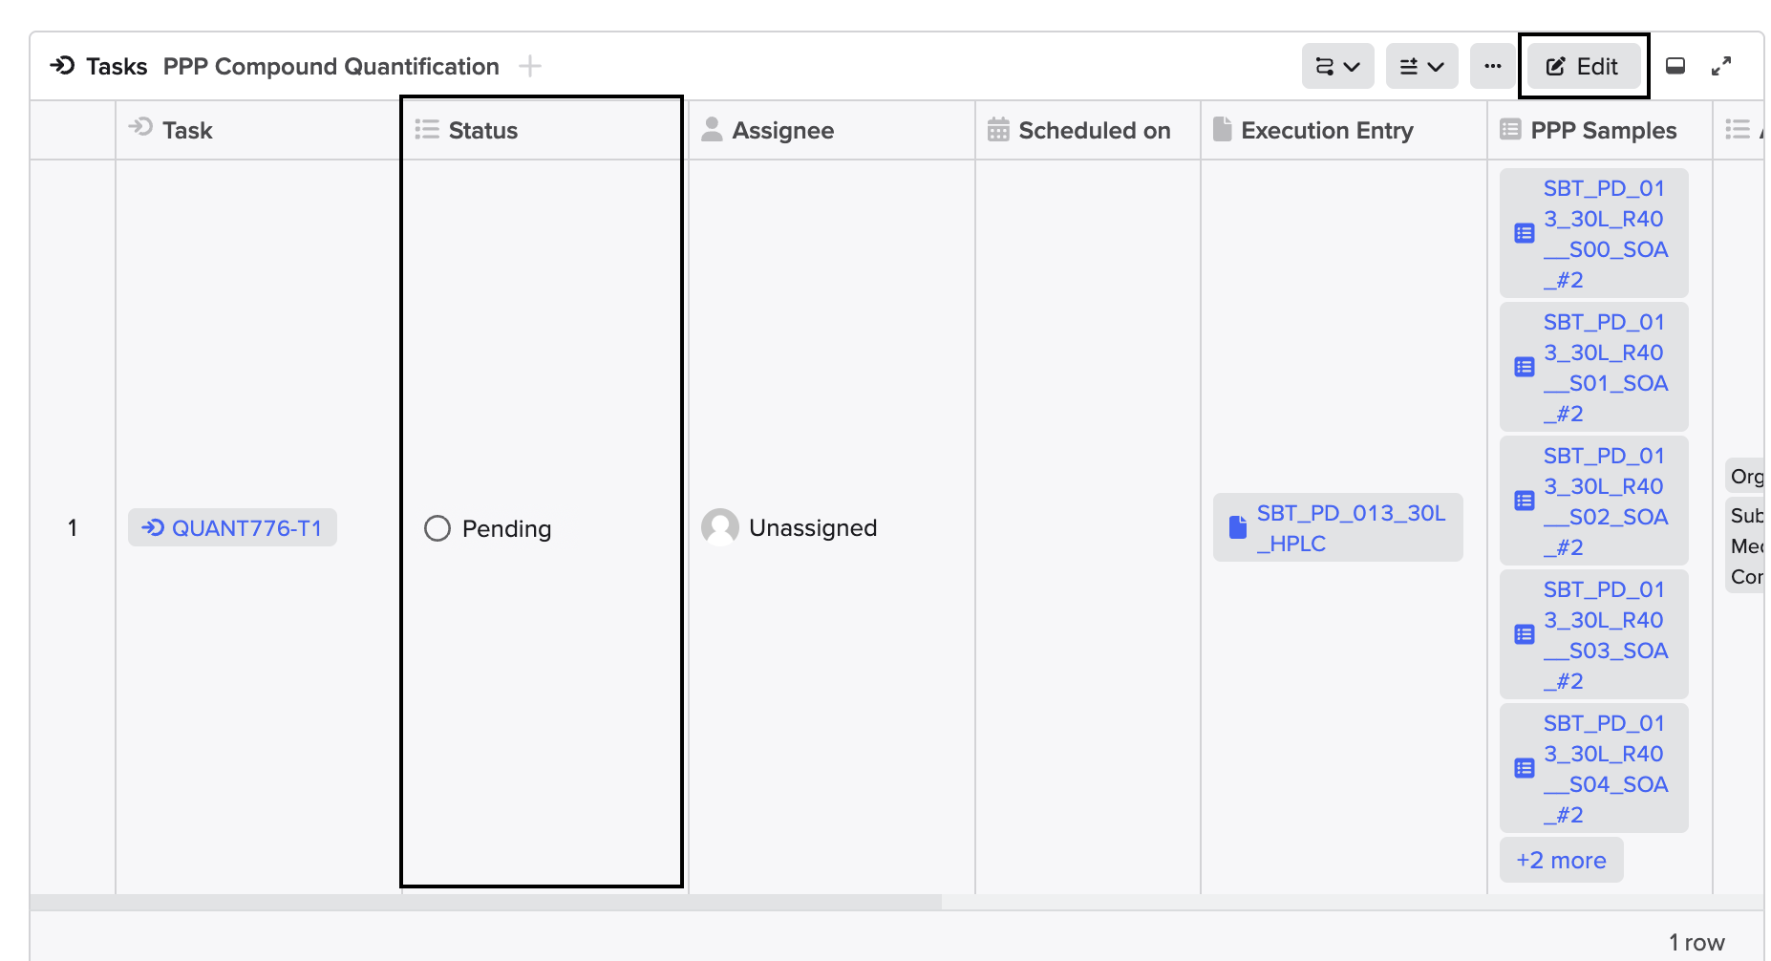This screenshot has width=1771, height=961.
Task: Open the sample ending in S02_SOA_#2
Action: 1593,501
